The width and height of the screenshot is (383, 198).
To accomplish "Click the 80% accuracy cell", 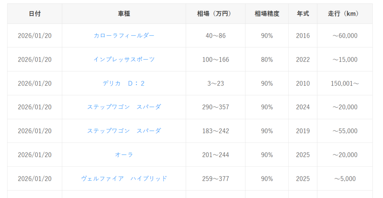I will (267, 60).
